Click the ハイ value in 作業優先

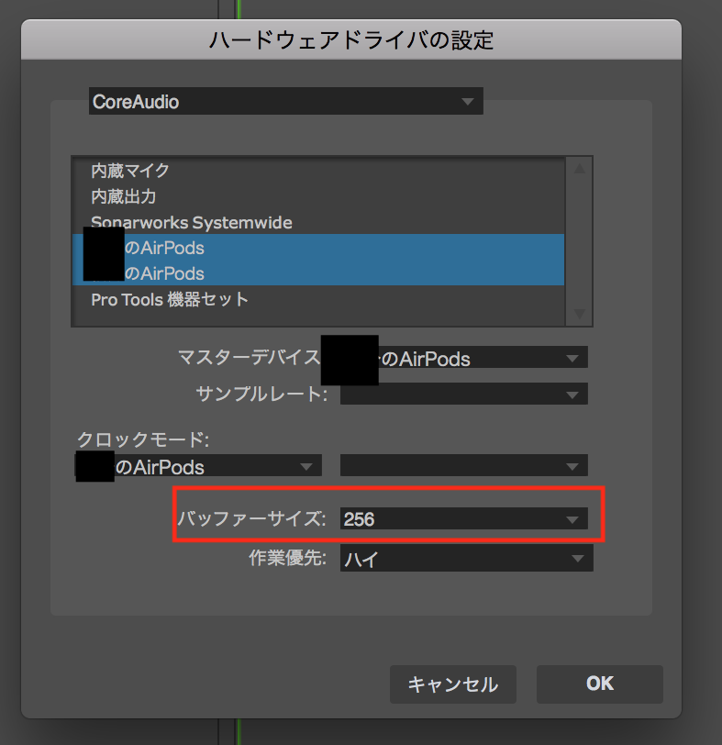(358, 558)
